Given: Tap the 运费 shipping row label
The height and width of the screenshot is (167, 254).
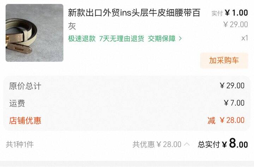Looking at the screenshot, I should 17,103.
